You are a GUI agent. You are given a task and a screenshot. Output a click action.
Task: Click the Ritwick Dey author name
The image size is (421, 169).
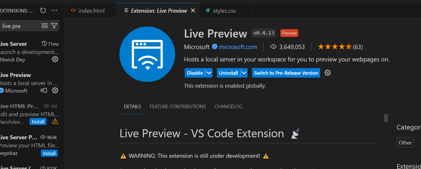pos(12,60)
